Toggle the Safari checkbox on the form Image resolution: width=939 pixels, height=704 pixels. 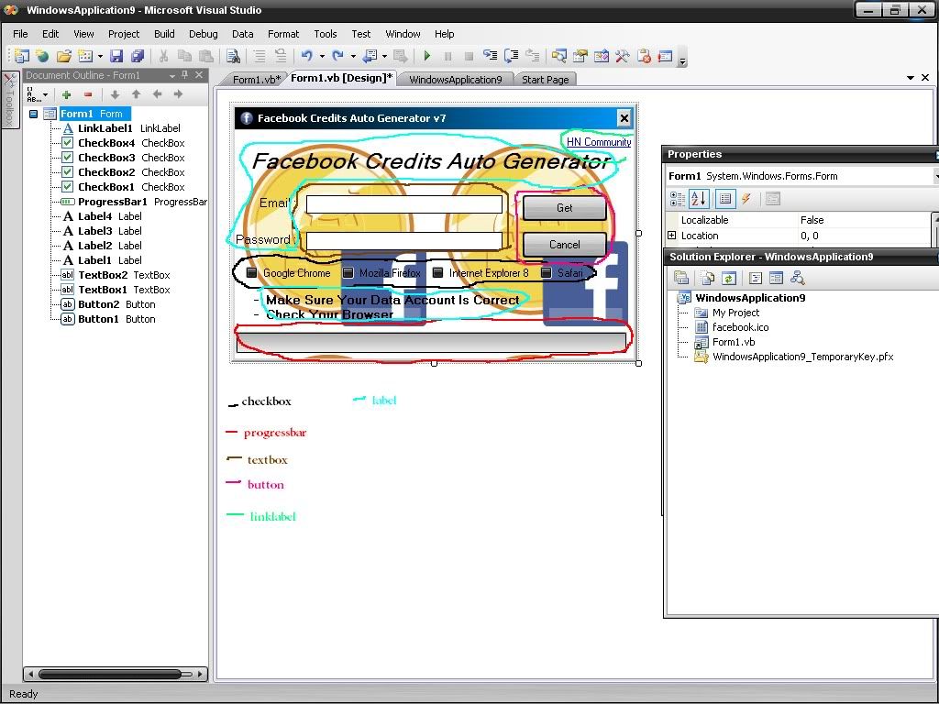[547, 273]
